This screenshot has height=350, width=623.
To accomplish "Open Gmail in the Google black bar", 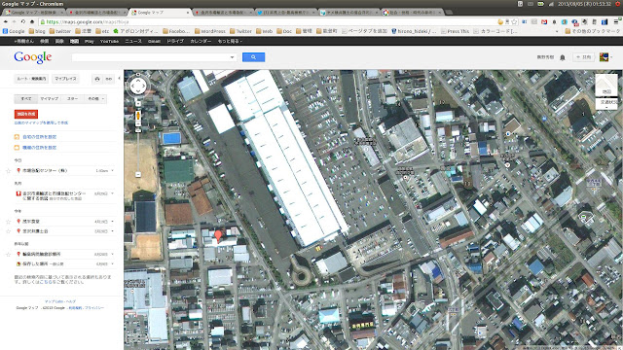I will pos(154,41).
